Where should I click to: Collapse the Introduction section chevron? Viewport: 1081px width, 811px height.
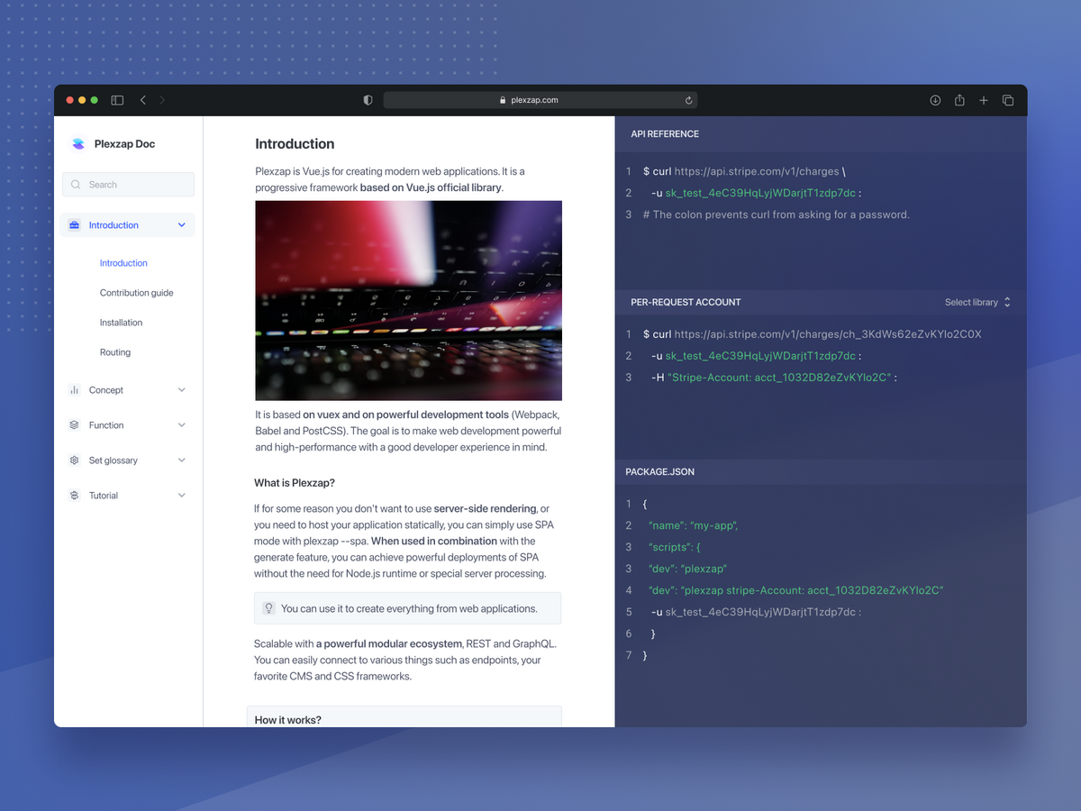182,225
